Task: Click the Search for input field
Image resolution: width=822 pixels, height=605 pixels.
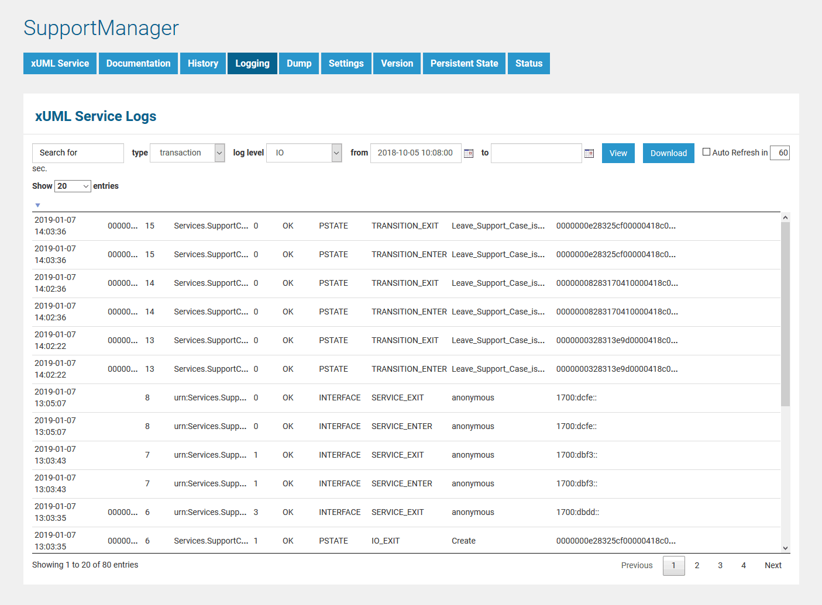Action: click(78, 153)
